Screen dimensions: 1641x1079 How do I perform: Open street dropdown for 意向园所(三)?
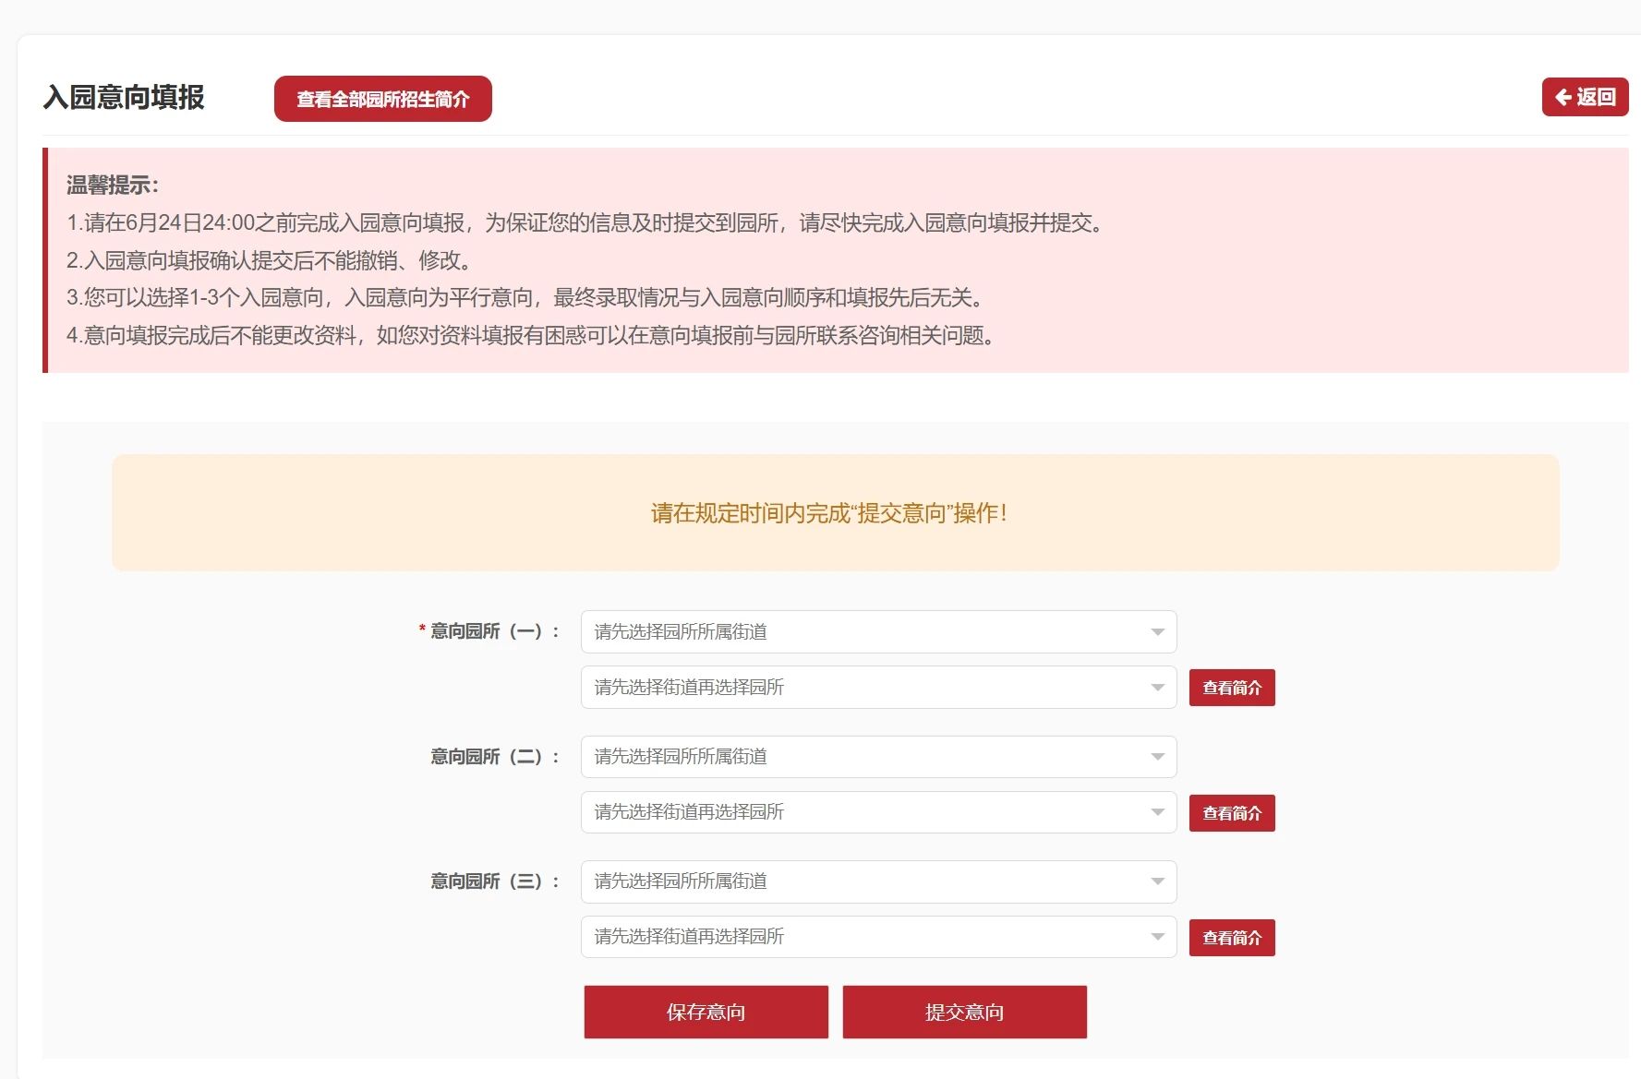coord(878,881)
